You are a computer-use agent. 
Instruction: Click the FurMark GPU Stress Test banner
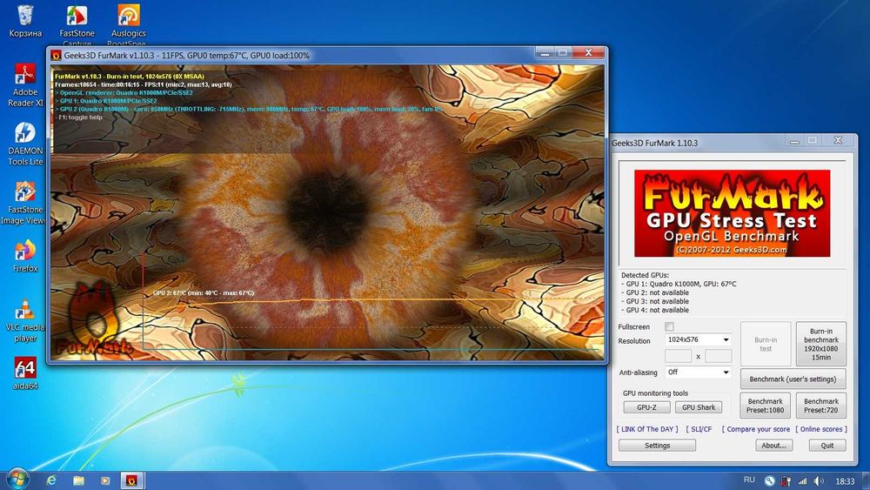[732, 213]
